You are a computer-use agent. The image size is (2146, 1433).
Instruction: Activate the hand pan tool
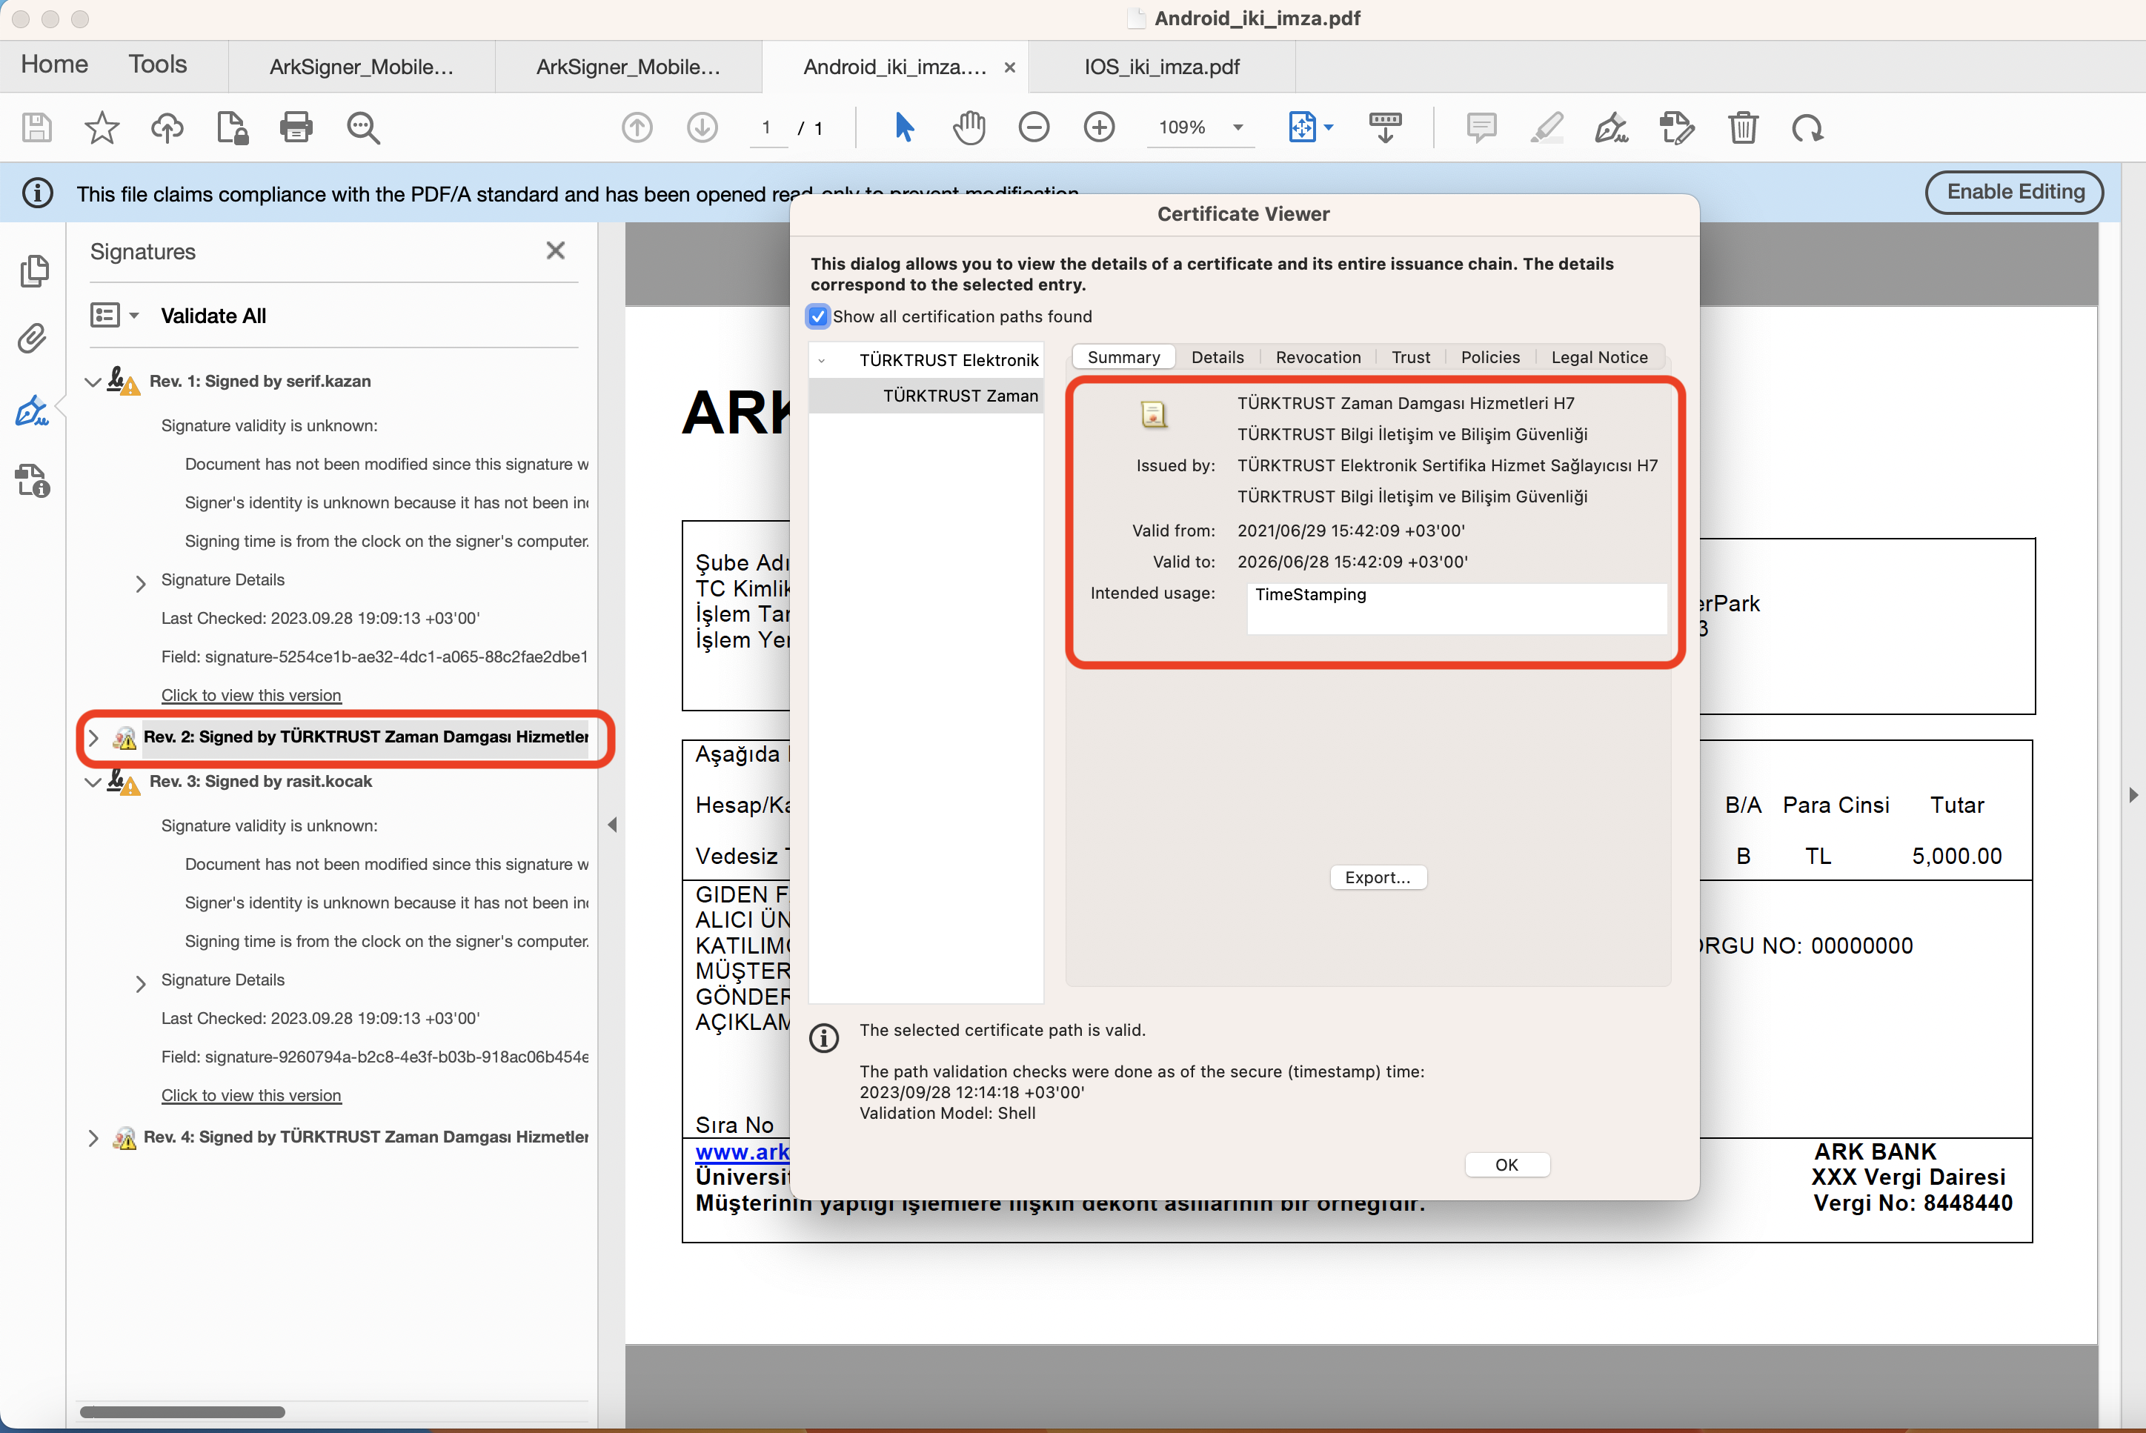click(969, 127)
